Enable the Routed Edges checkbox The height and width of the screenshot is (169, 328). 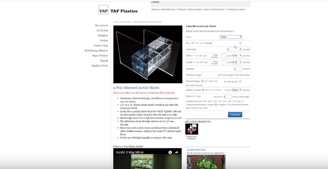pyautogui.click(x=240, y=81)
